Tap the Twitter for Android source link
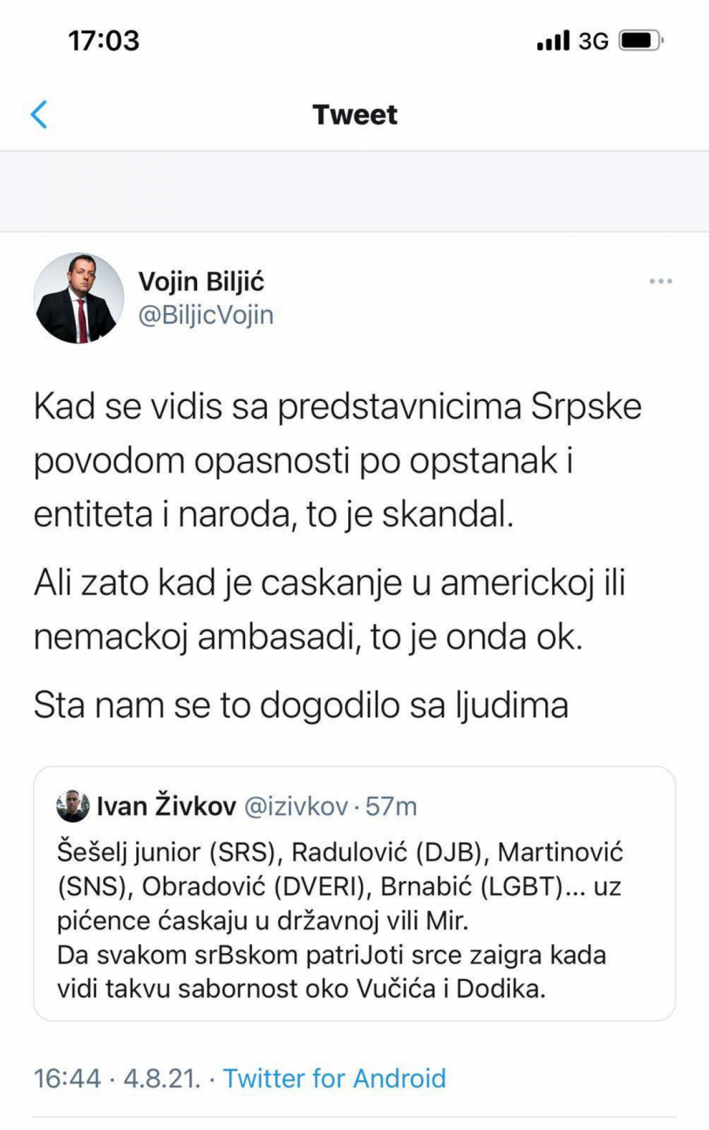 tap(334, 1078)
